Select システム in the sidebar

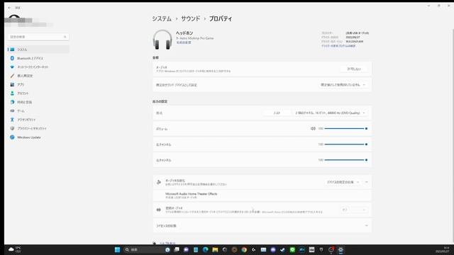tap(38, 50)
